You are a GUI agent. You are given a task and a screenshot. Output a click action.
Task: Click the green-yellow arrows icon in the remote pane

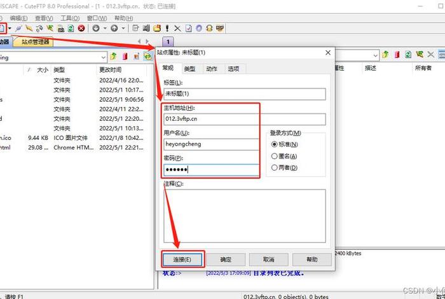tap(420, 54)
